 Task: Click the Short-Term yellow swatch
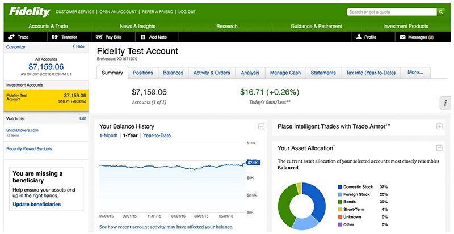tap(340, 210)
